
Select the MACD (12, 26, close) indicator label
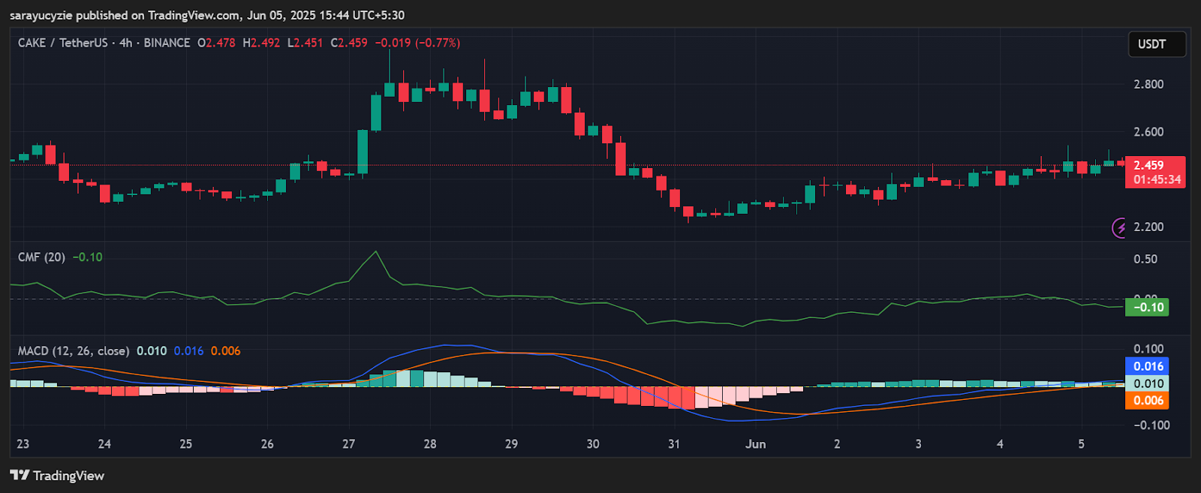click(73, 351)
